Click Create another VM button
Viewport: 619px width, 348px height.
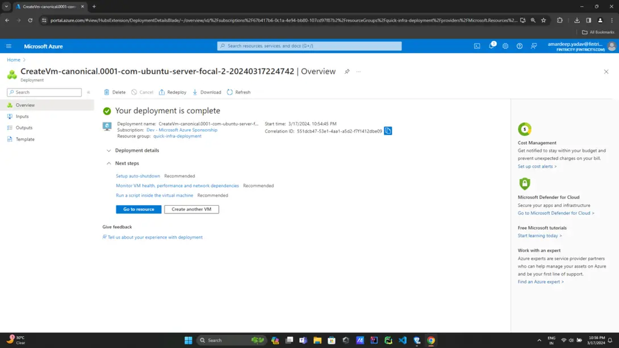coord(192,209)
